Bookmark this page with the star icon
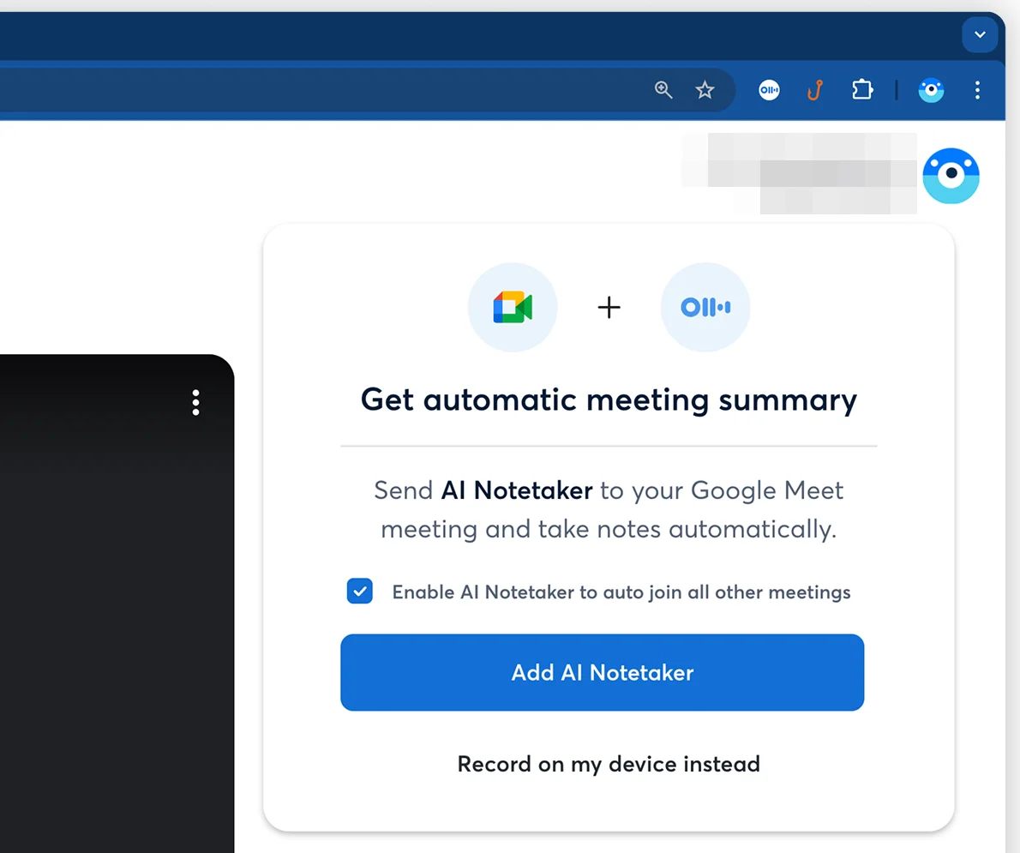The height and width of the screenshot is (853, 1020). (705, 90)
